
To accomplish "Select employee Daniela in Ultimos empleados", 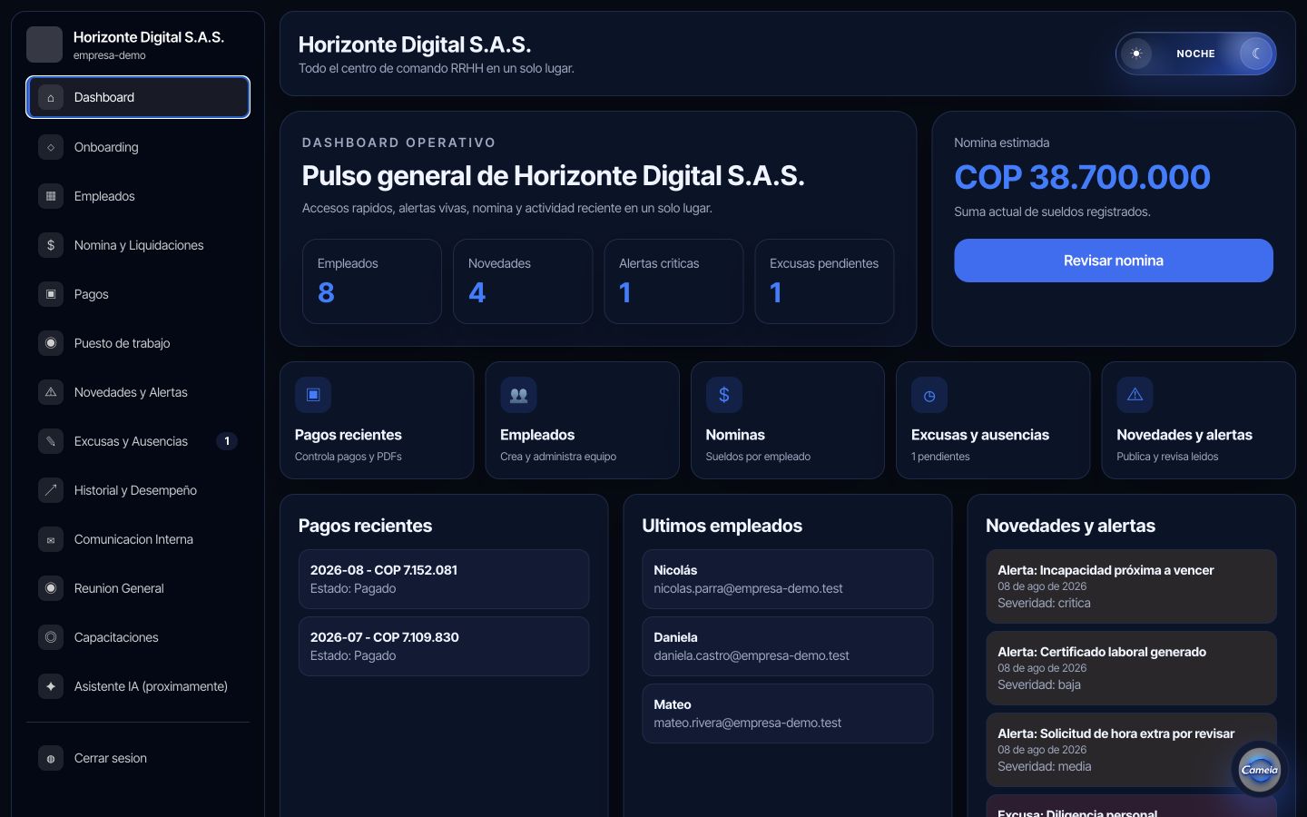I will click(788, 646).
